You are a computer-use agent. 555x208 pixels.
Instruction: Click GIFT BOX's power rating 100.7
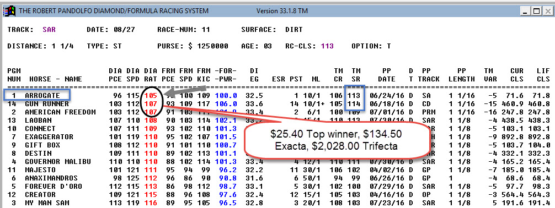[x=226, y=145]
